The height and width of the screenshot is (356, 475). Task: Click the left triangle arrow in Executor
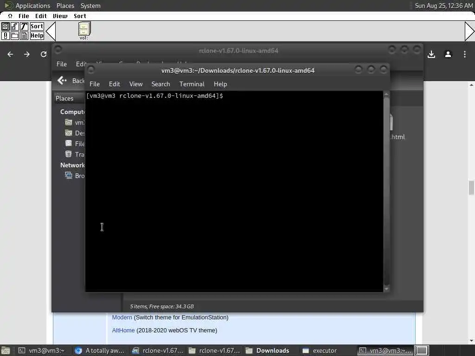pyautogui.click(x=51, y=31)
